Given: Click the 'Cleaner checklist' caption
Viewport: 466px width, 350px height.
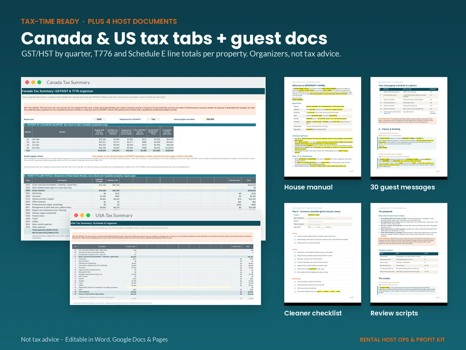Looking at the screenshot, I should pyautogui.click(x=313, y=313).
